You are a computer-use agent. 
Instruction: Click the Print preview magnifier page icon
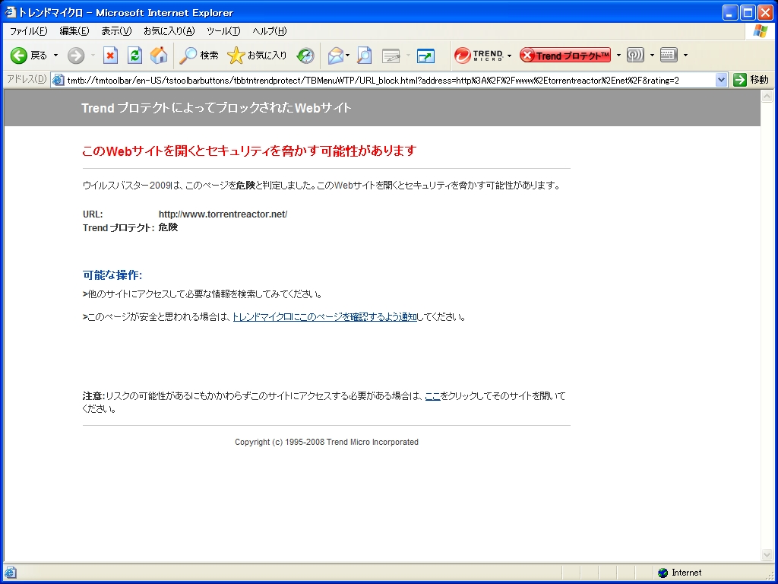364,55
